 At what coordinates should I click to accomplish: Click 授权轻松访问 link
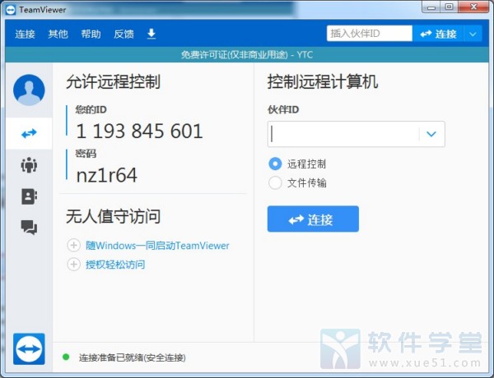(x=115, y=265)
